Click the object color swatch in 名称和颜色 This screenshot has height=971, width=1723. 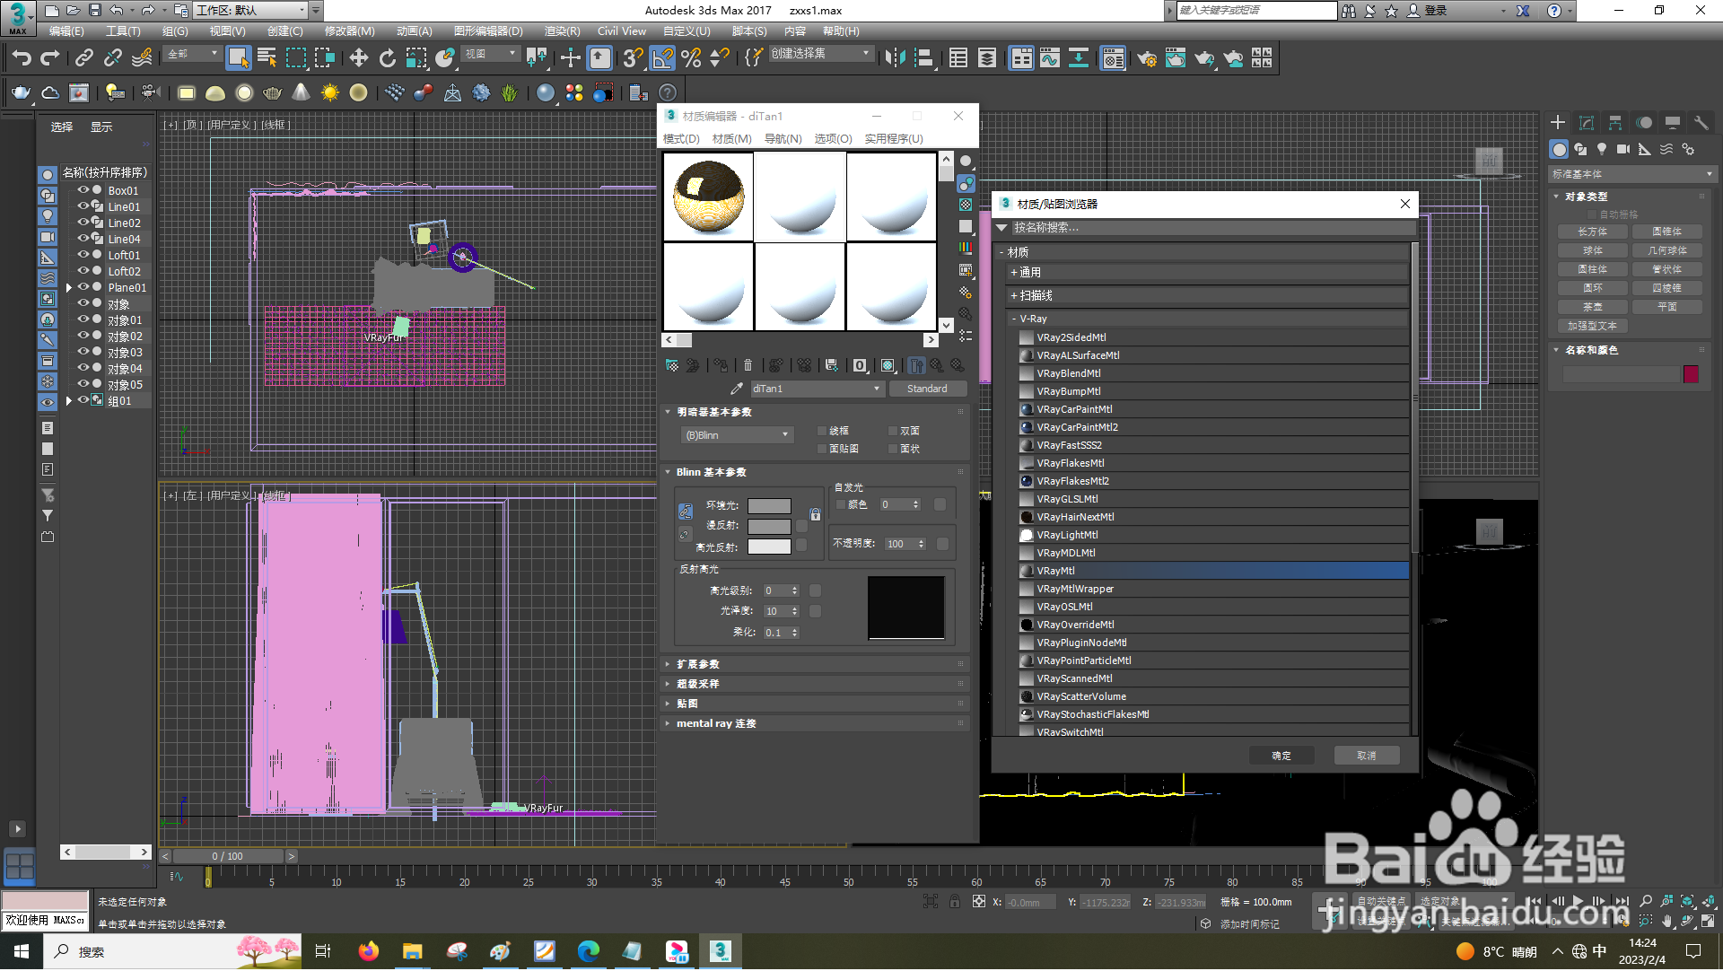coord(1691,374)
